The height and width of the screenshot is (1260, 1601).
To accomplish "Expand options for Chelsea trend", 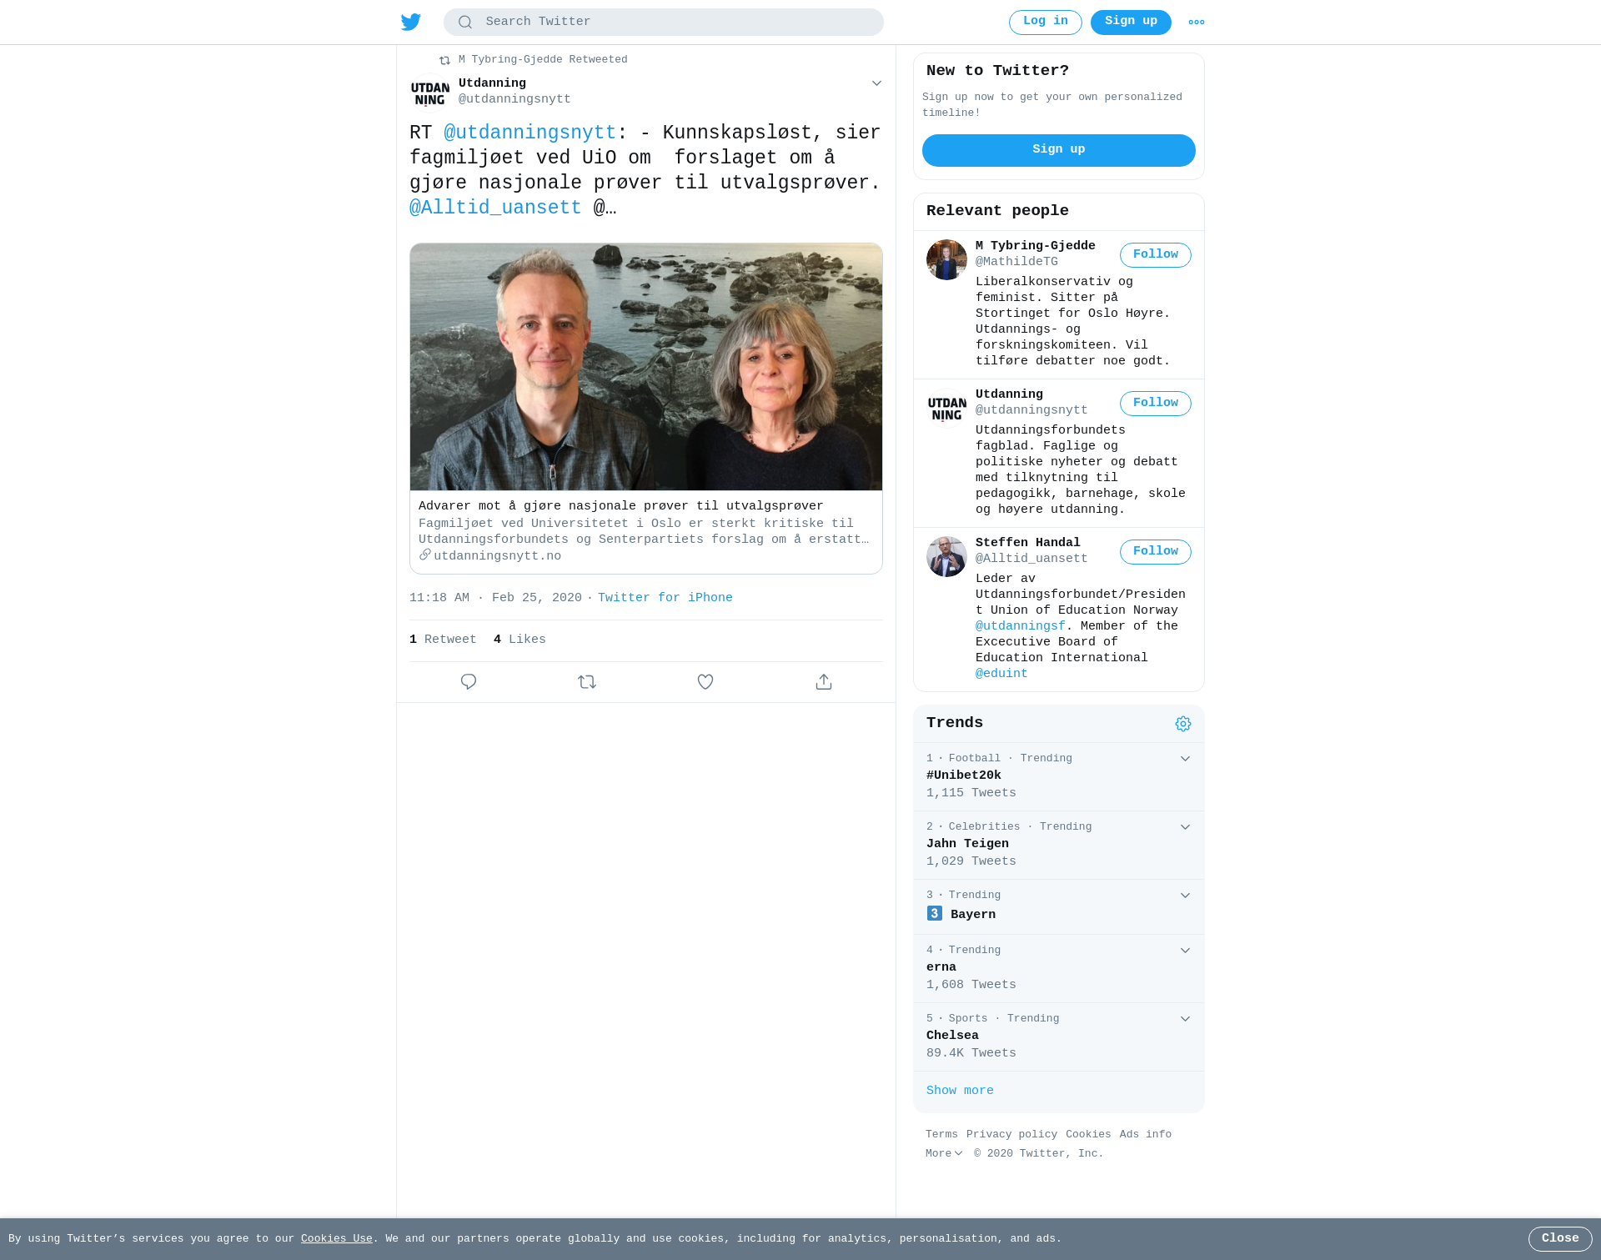I will 1185,1019.
